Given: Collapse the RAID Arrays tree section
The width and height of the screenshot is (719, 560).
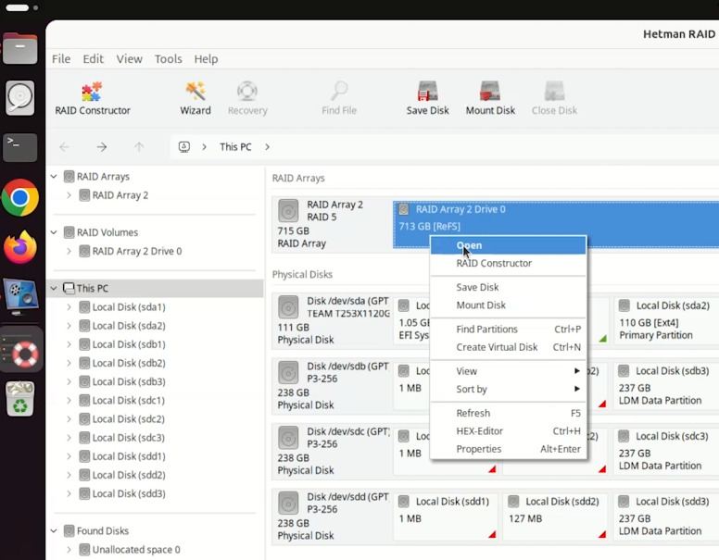Looking at the screenshot, I should (54, 177).
